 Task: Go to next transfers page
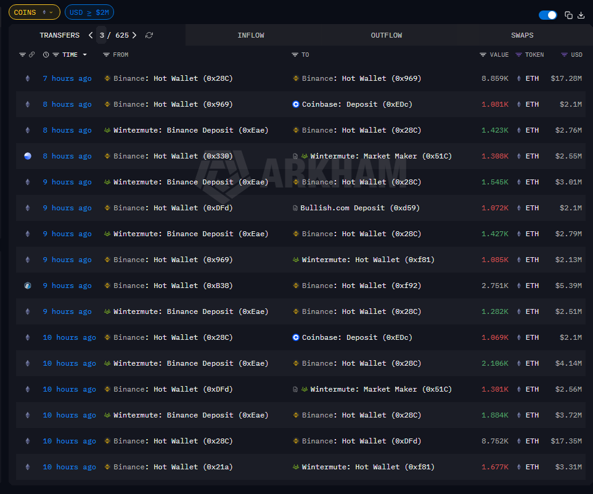pos(134,35)
